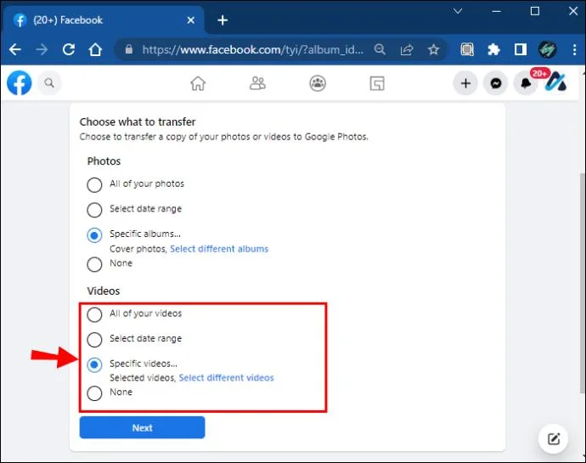Click Select different videos link

pos(226,378)
